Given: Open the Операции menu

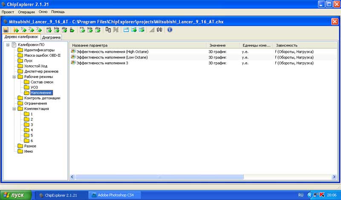Looking at the screenshot, I should (x=26, y=12).
